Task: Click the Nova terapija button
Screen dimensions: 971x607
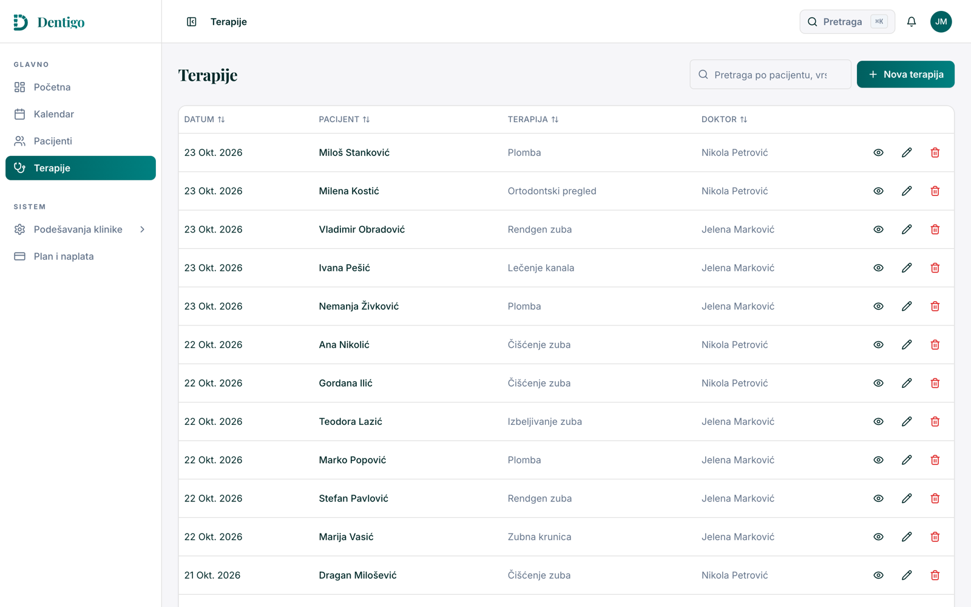Action: click(905, 75)
